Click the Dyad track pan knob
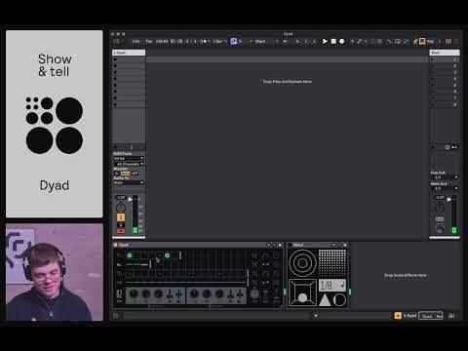 click(x=121, y=208)
